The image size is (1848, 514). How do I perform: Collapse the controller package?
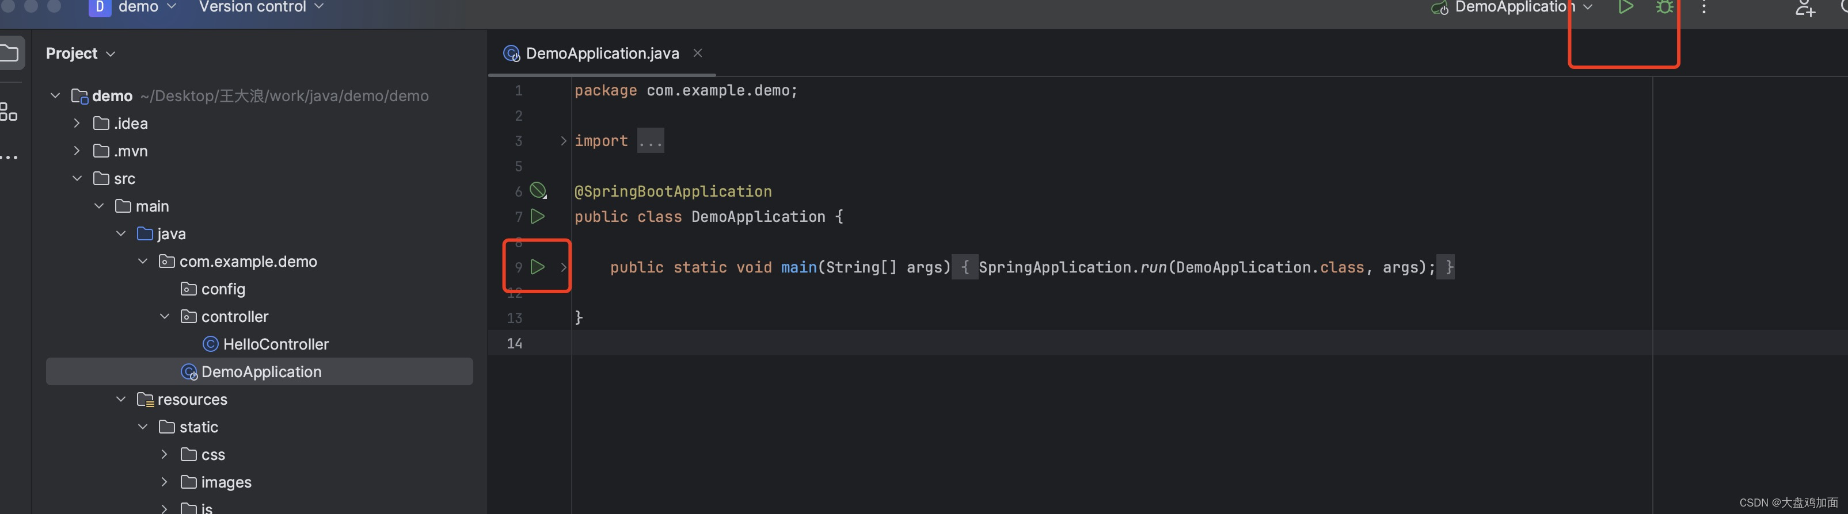(x=165, y=316)
